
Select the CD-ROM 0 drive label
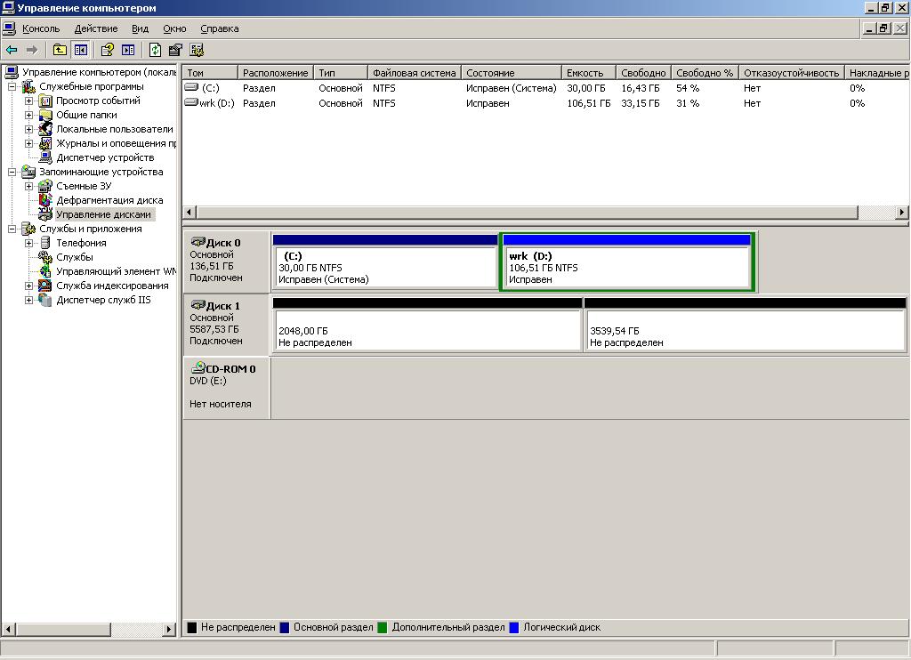(x=230, y=369)
